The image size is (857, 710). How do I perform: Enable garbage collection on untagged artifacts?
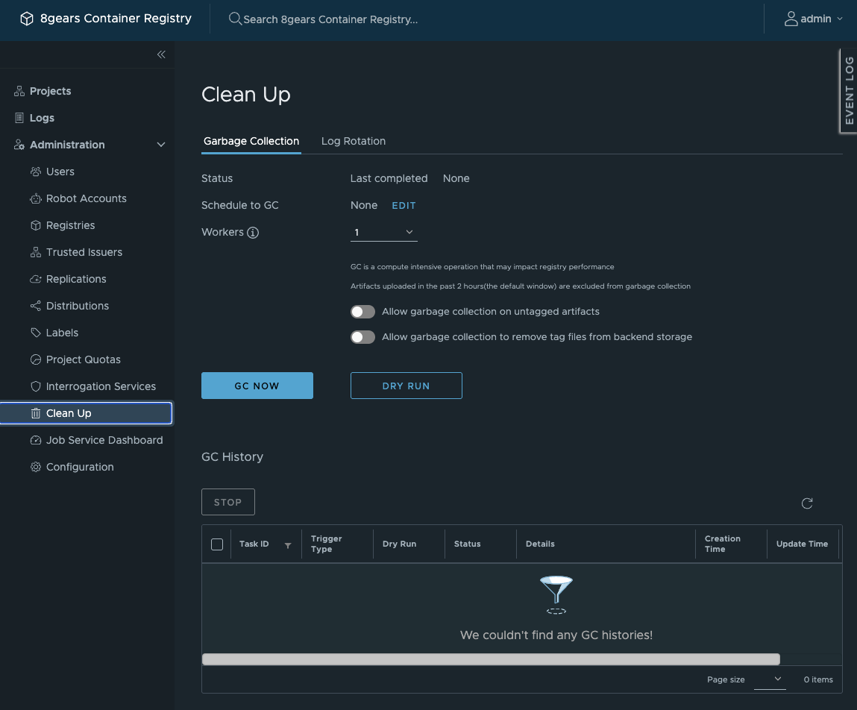pos(362,312)
